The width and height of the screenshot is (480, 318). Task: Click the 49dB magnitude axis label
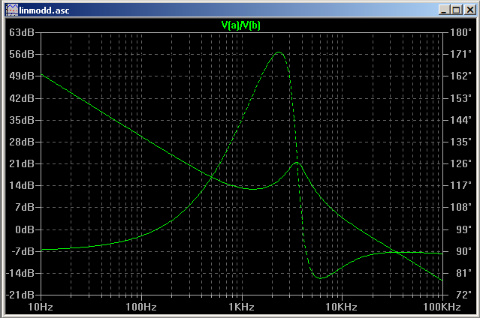(x=22, y=76)
